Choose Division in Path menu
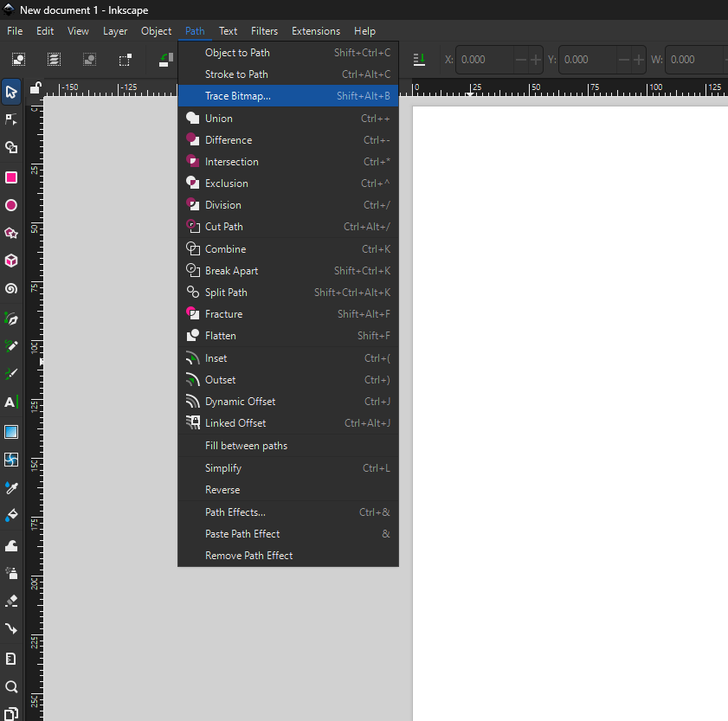The image size is (728, 721). pyautogui.click(x=288, y=205)
